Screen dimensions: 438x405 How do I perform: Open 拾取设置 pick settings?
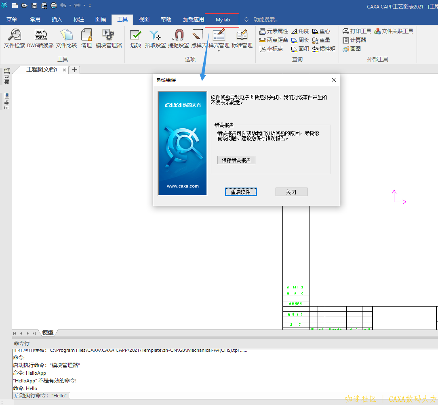point(155,38)
